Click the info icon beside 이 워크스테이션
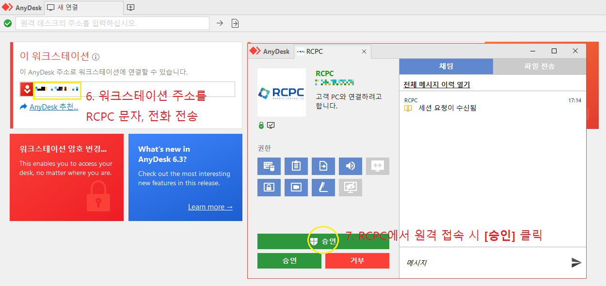Image resolution: width=606 pixels, height=286 pixels. [96, 57]
